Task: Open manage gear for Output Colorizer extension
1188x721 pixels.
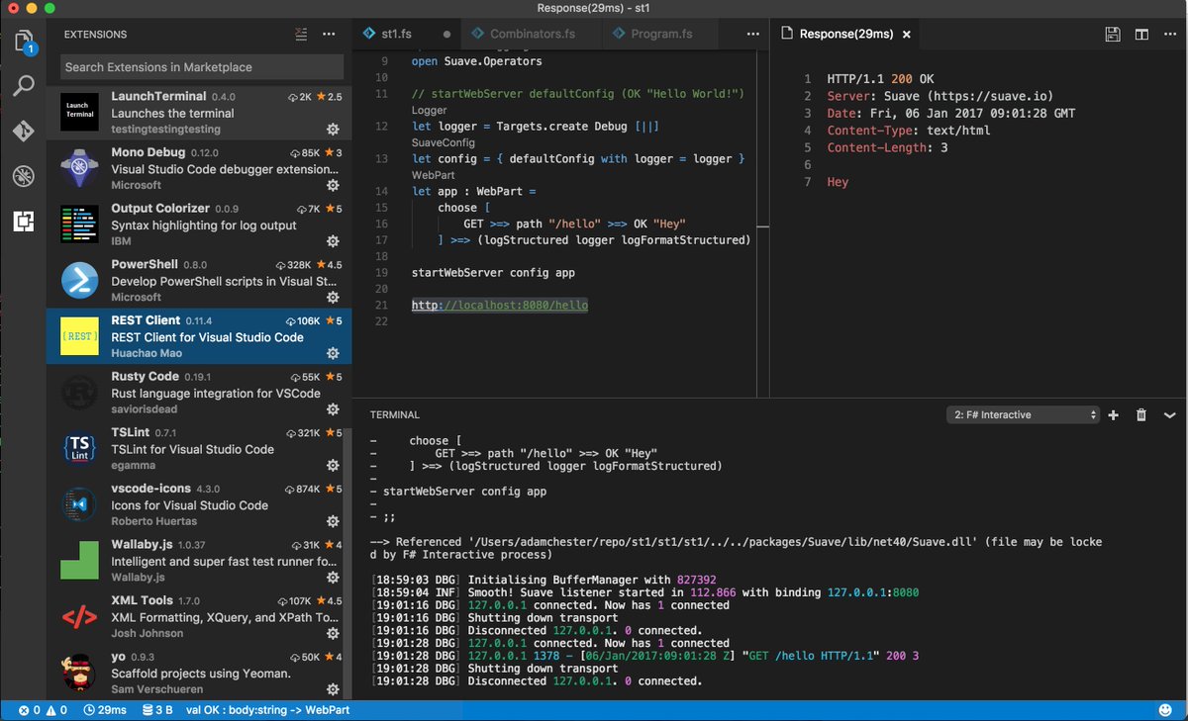Action: pyautogui.click(x=333, y=241)
